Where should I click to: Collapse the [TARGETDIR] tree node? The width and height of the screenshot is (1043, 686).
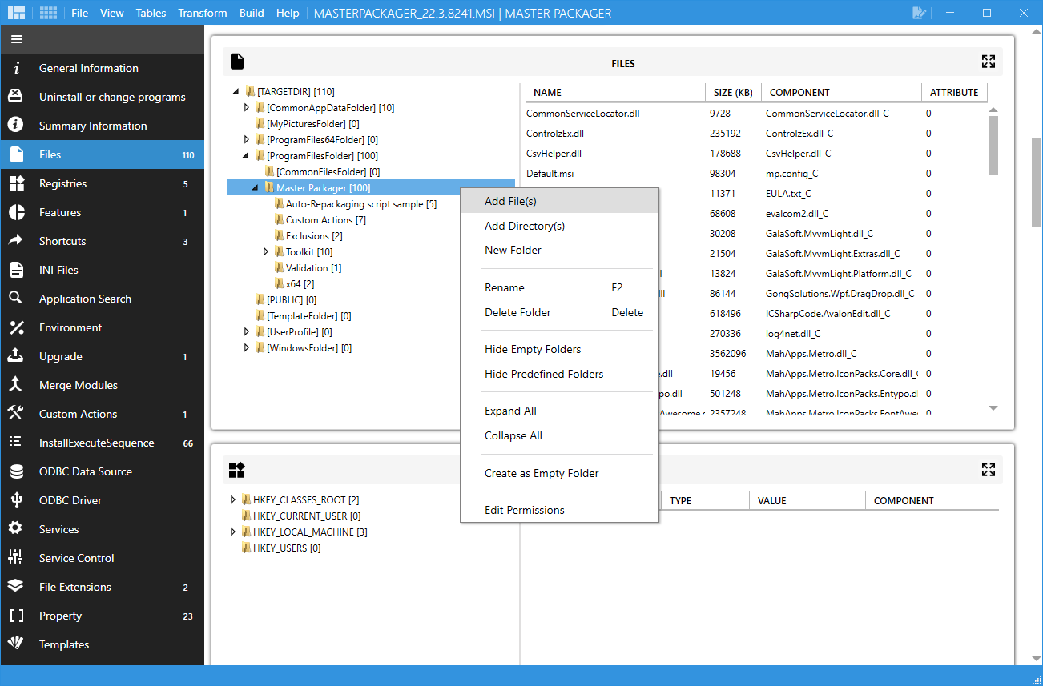tap(236, 92)
